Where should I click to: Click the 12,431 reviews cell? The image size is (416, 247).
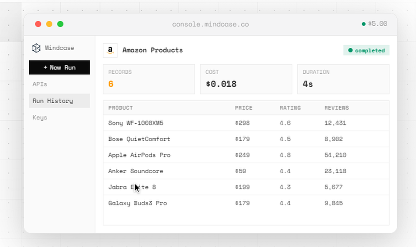[x=335, y=123]
